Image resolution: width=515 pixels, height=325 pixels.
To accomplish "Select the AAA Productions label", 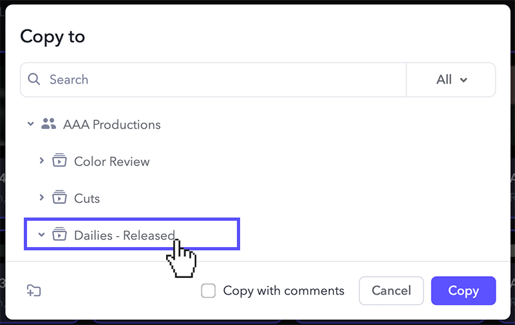I will pos(111,124).
